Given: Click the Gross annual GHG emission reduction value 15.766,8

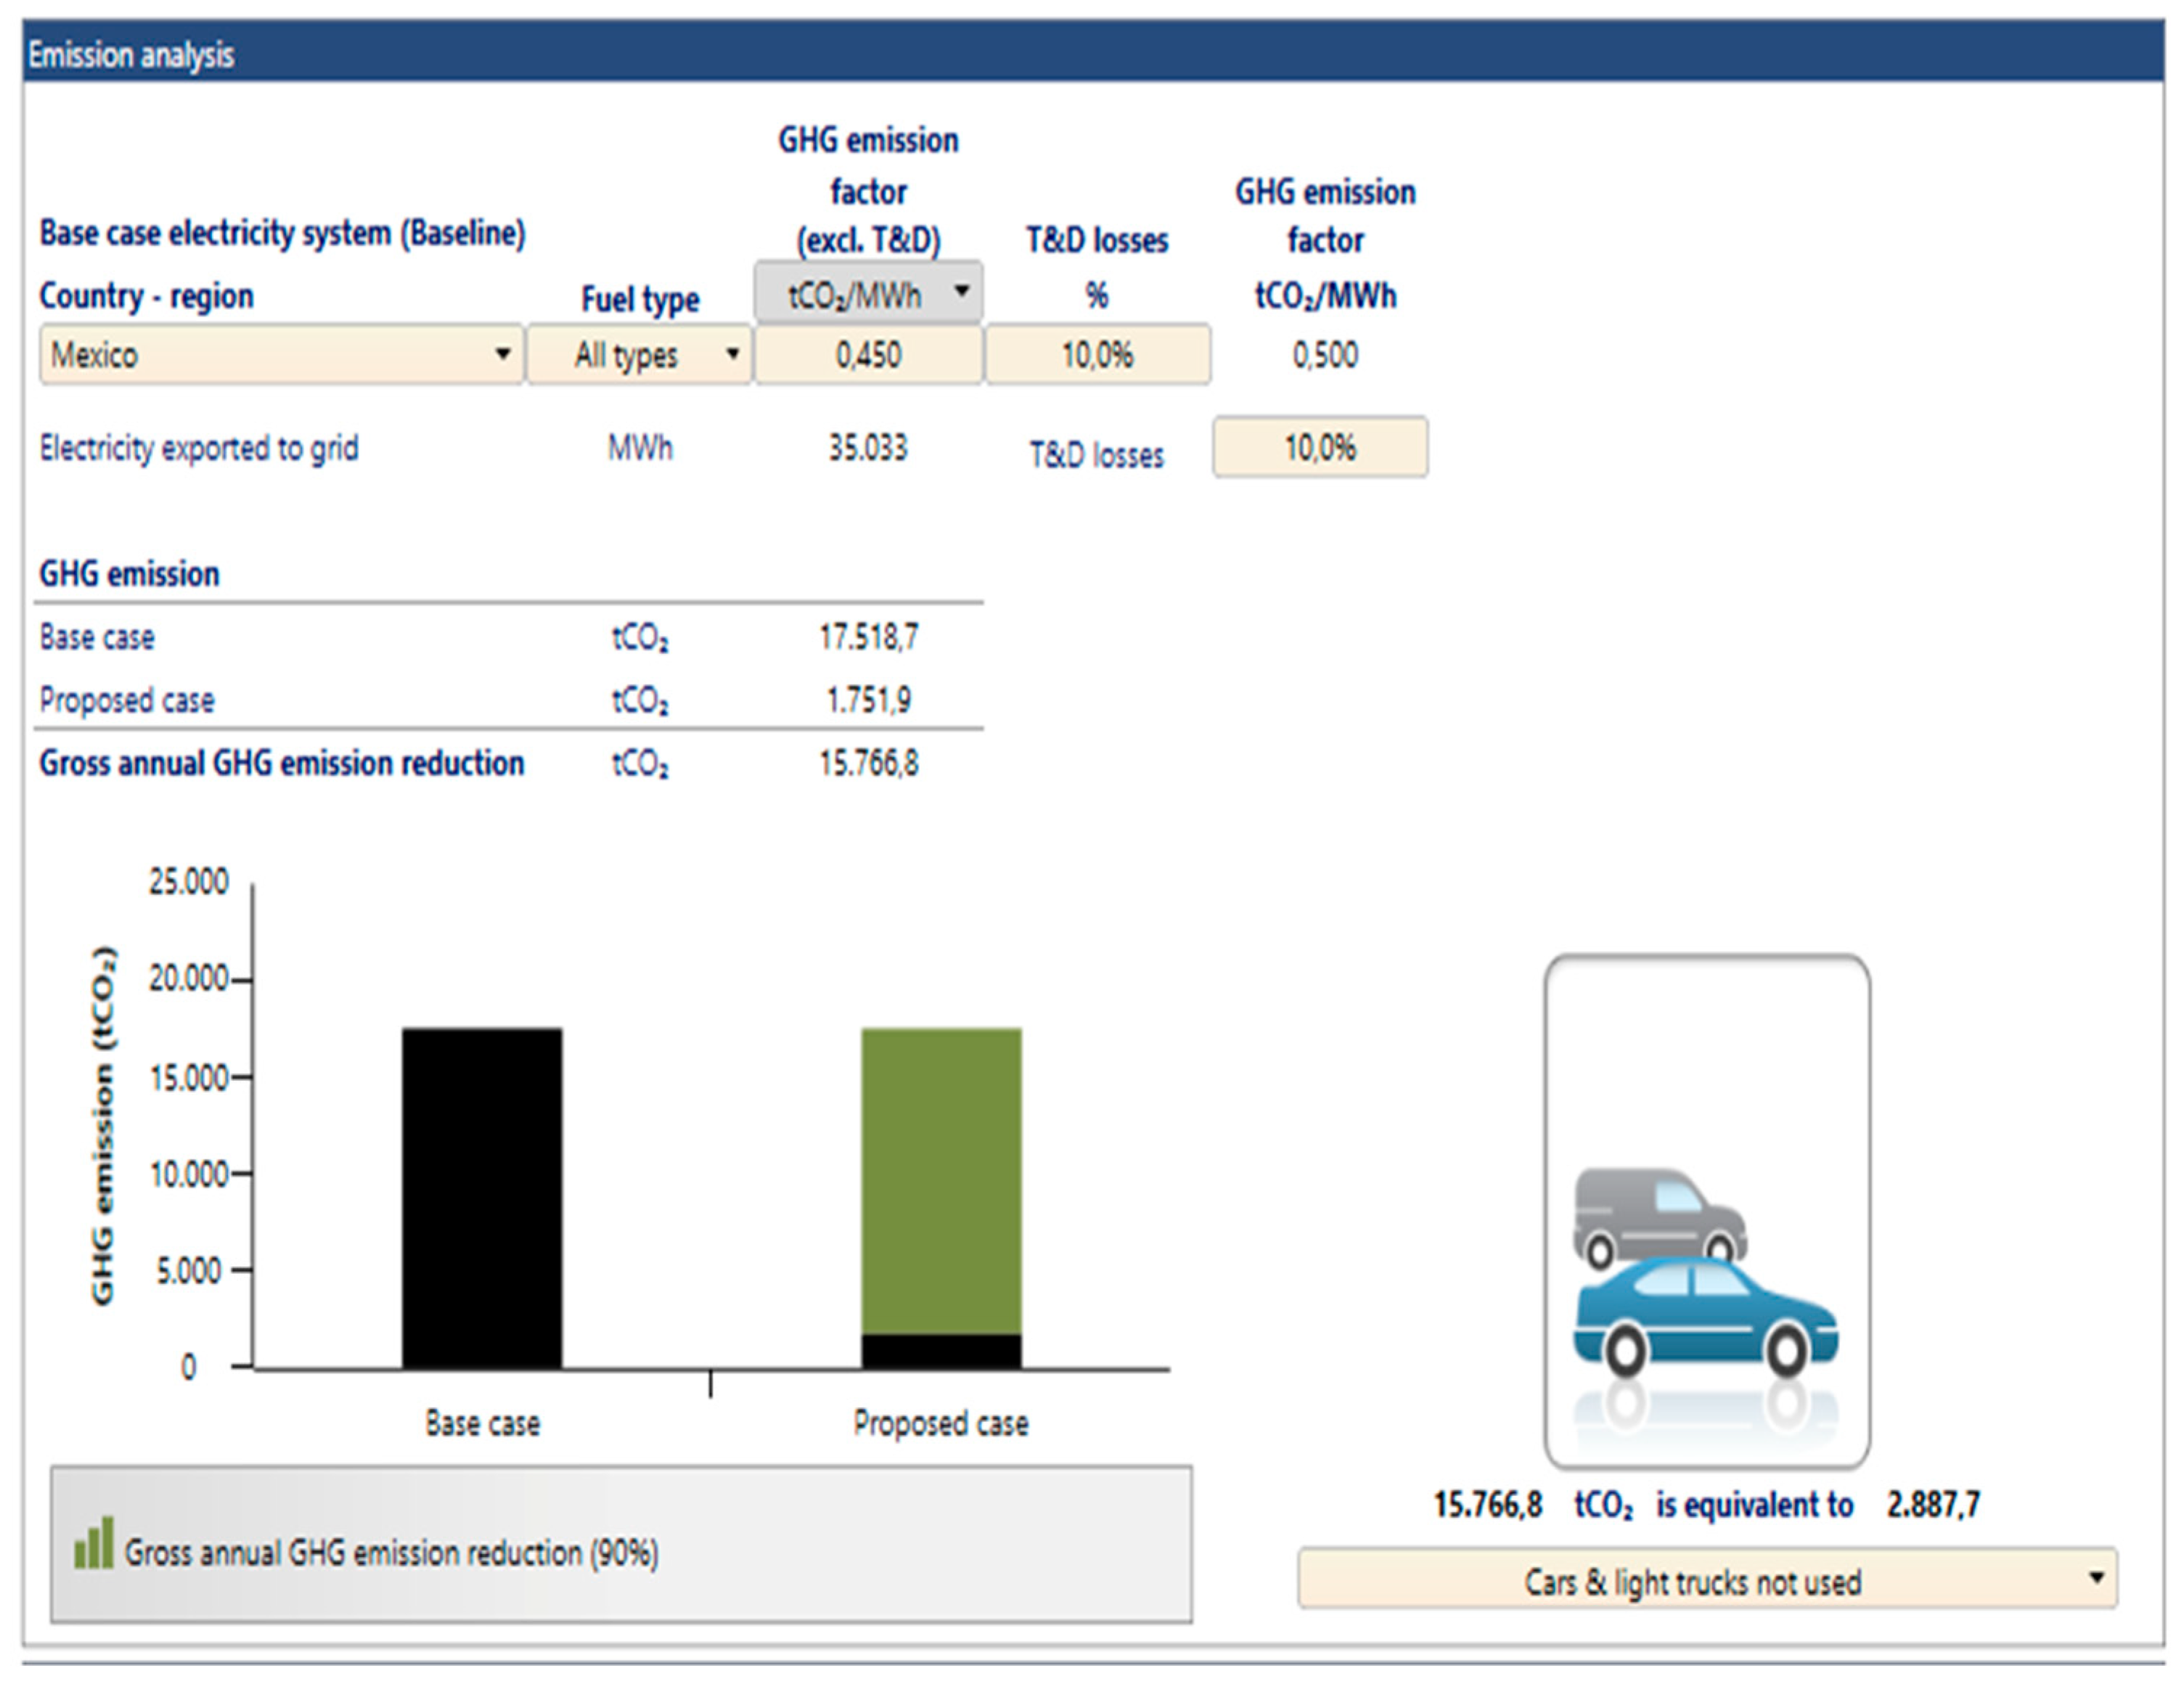Looking at the screenshot, I should pyautogui.click(x=868, y=764).
